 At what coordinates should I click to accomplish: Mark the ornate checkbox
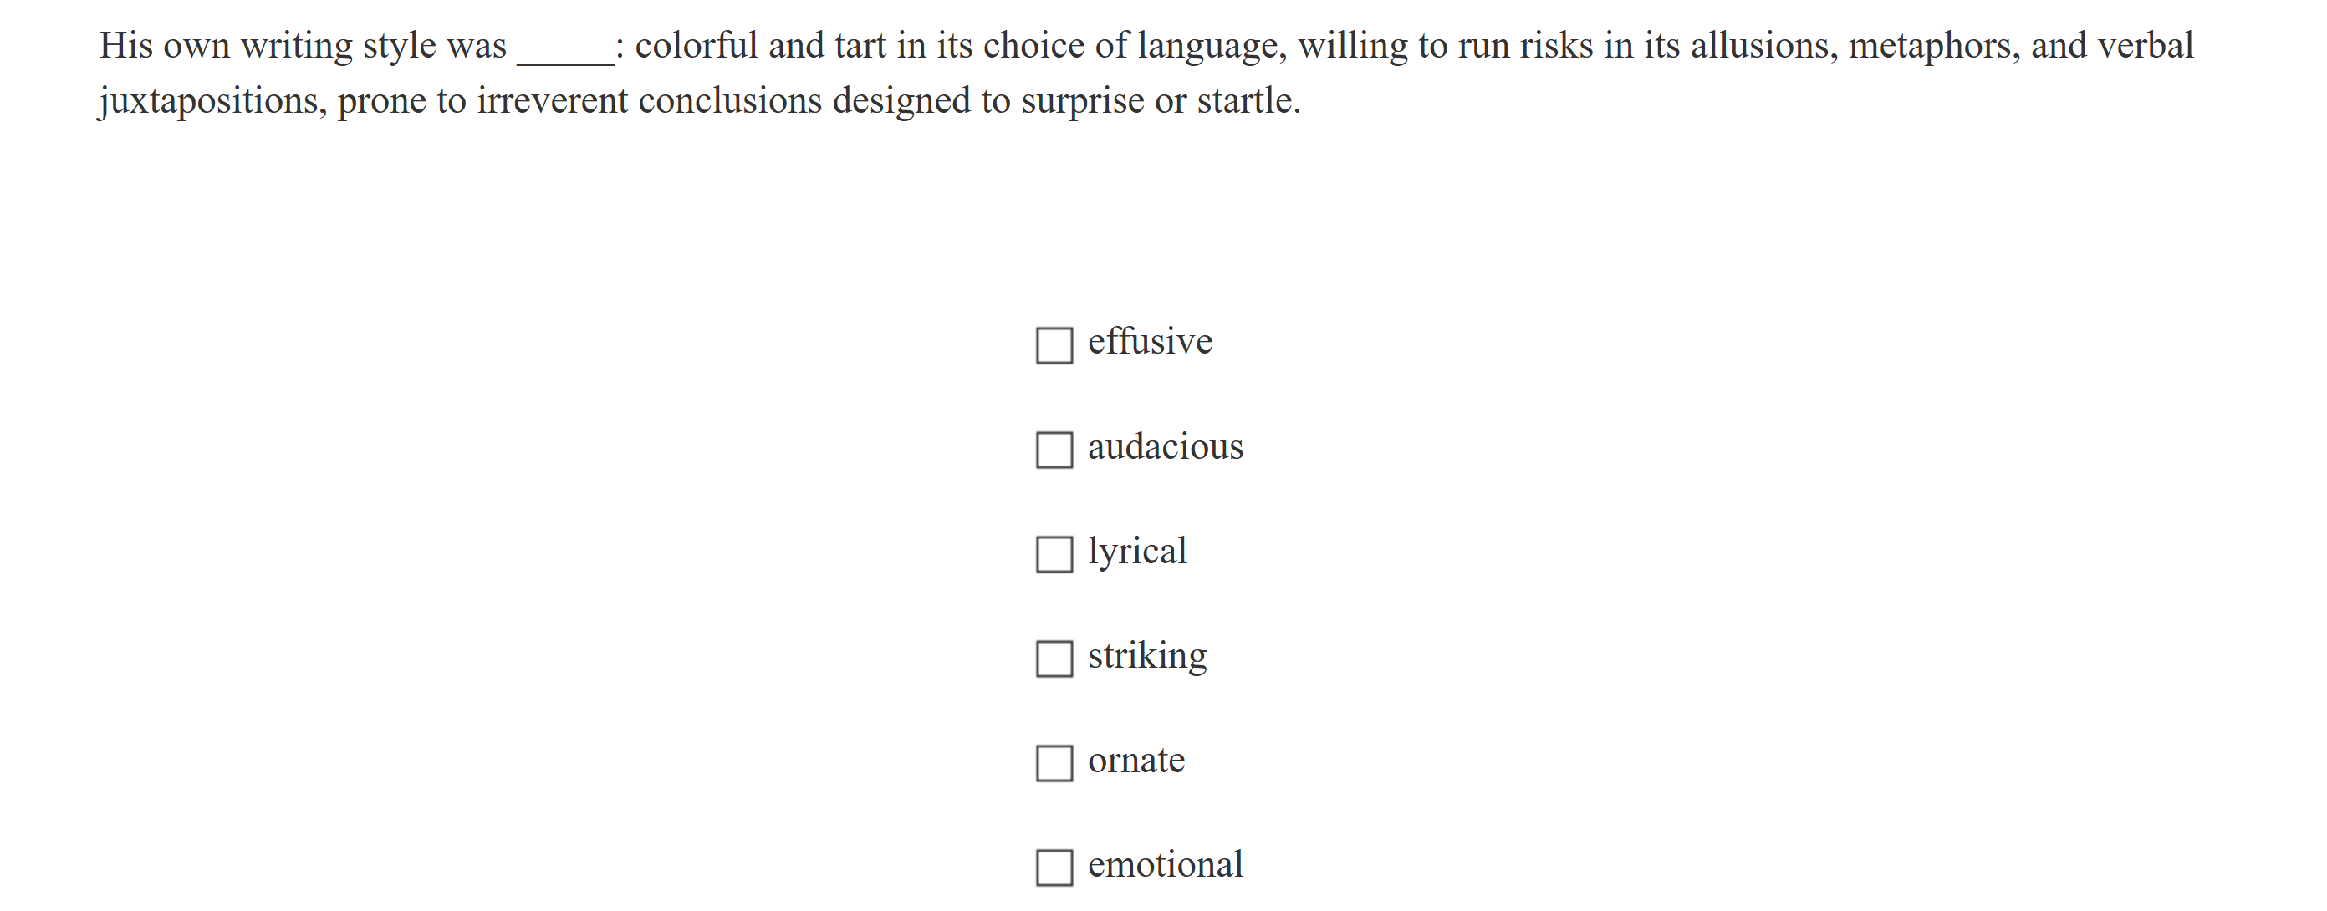click(x=1054, y=764)
